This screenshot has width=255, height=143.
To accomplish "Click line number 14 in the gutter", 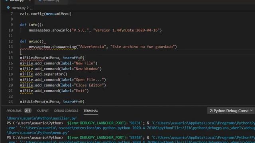I will pos(11,52).
